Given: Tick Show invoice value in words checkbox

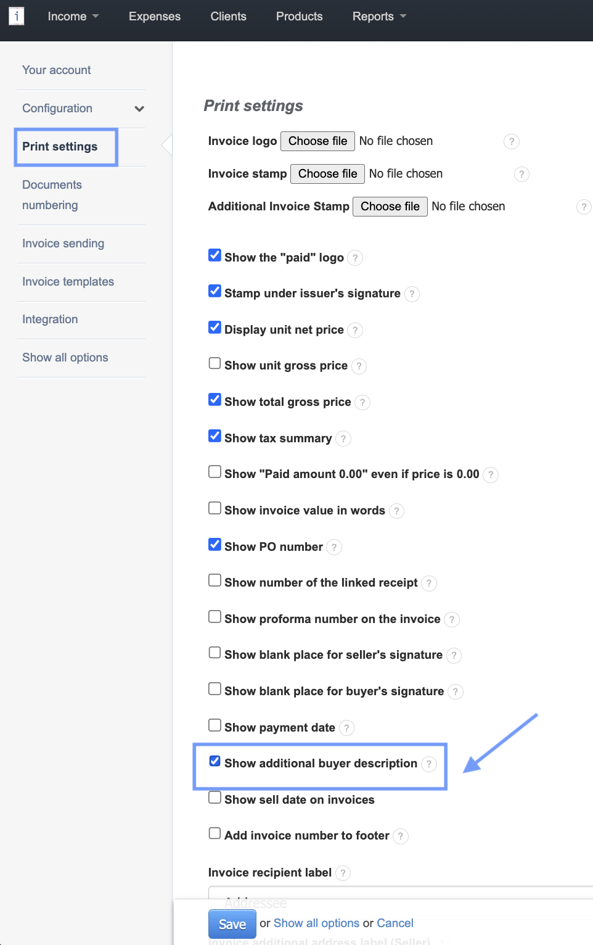Looking at the screenshot, I should coord(215,508).
